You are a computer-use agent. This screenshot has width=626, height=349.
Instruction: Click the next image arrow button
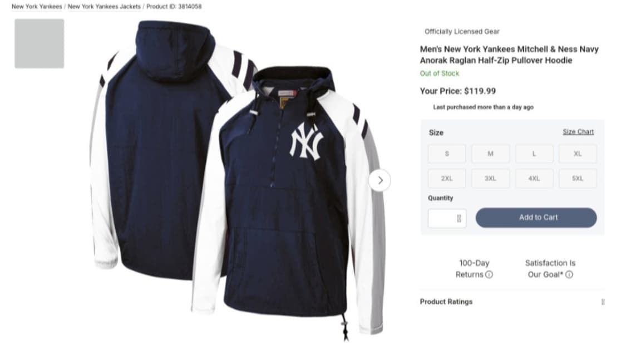(x=379, y=180)
